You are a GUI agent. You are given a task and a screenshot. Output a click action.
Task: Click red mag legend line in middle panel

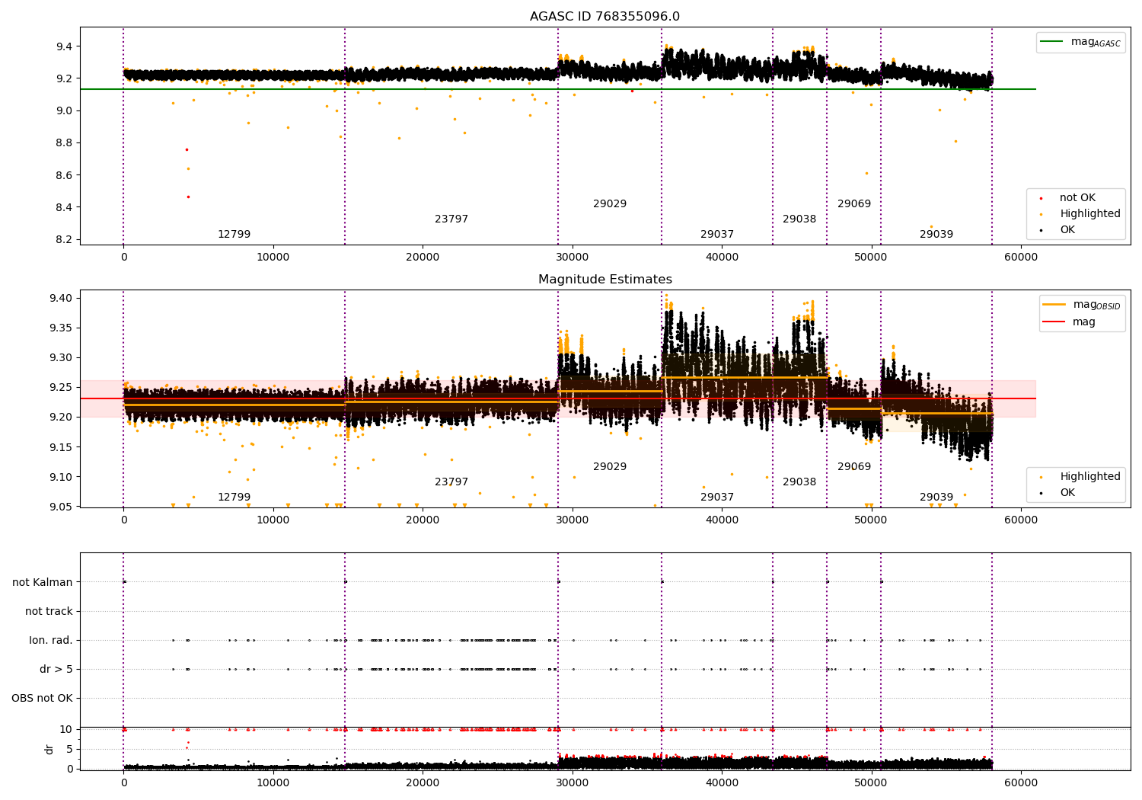click(x=1054, y=322)
